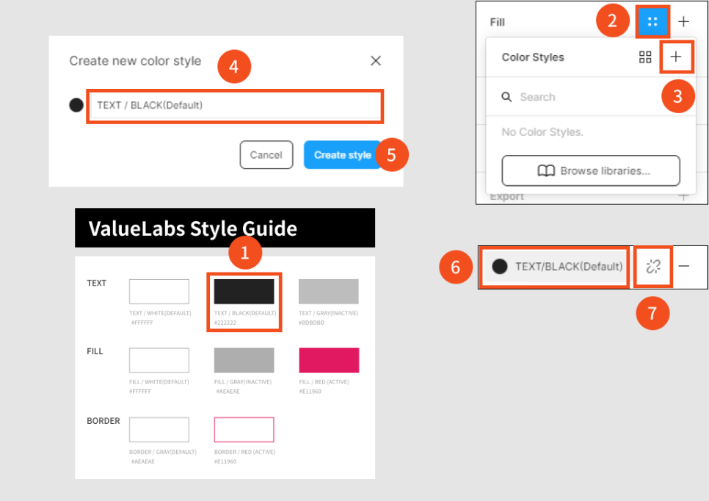Select the TEXT / GRAY(INACTIVE) swatch
The height and width of the screenshot is (501, 709).
[x=329, y=292]
